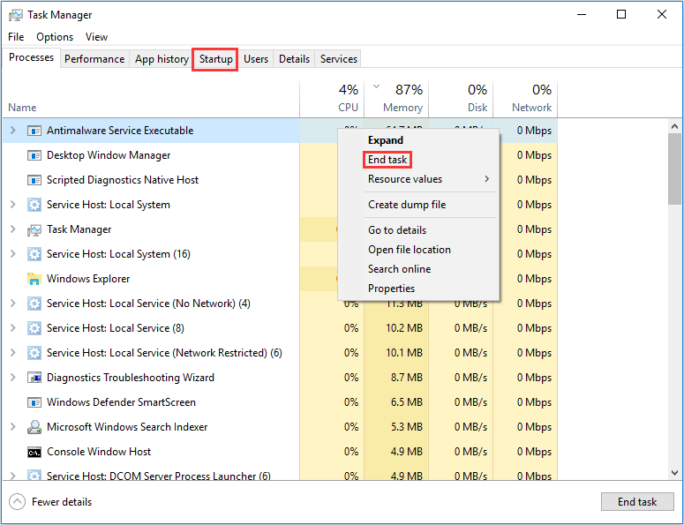The width and height of the screenshot is (684, 525).
Task: Open the Resource values submenu arrow
Action: [x=487, y=179]
